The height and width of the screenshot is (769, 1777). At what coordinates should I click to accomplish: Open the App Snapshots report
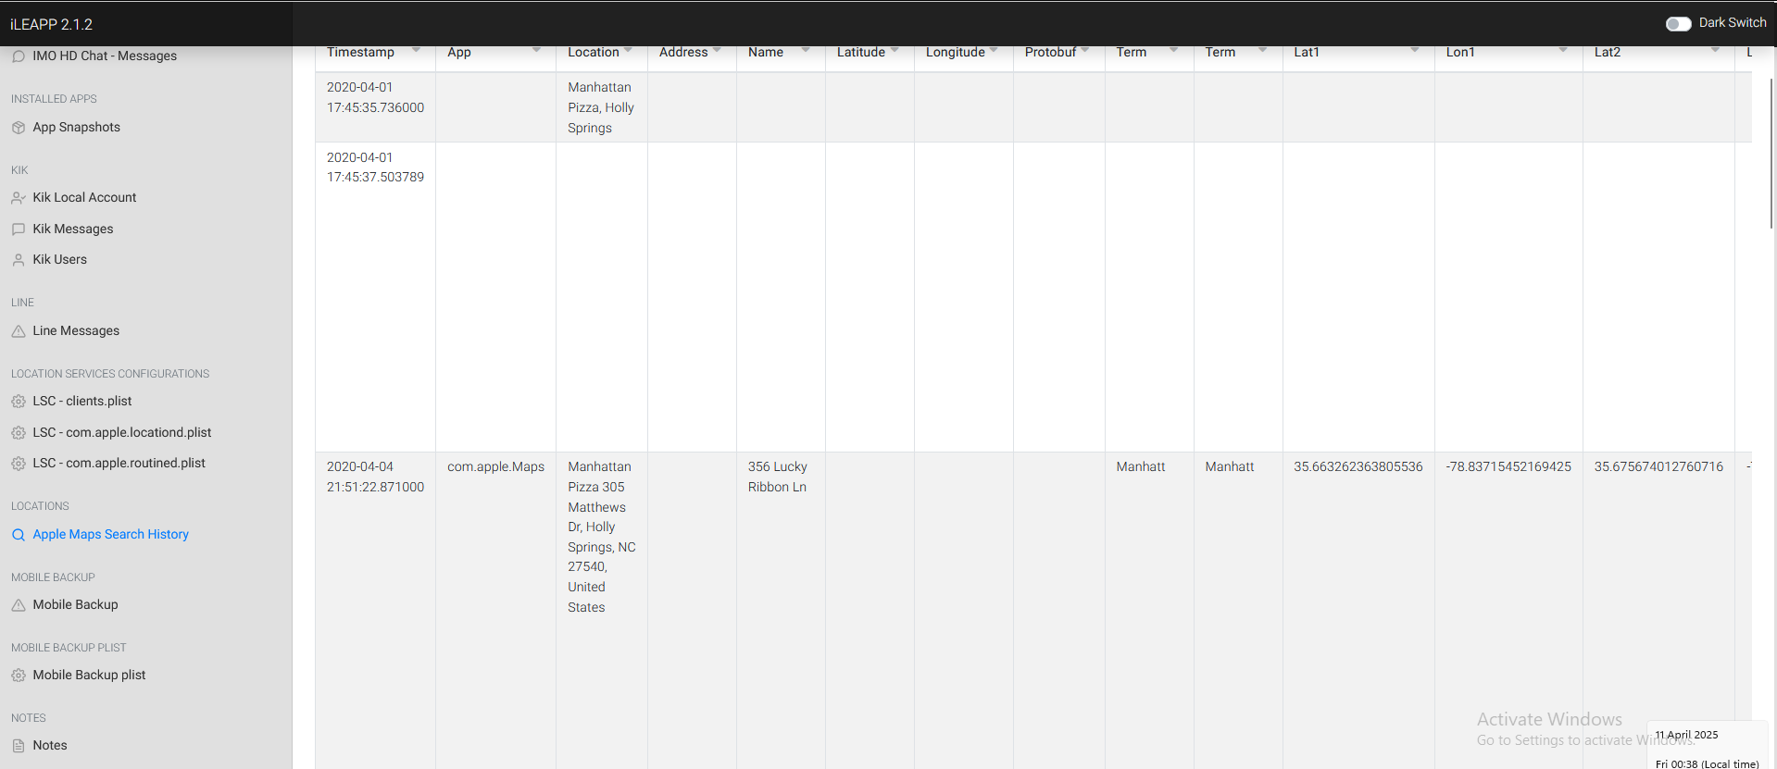tap(77, 127)
